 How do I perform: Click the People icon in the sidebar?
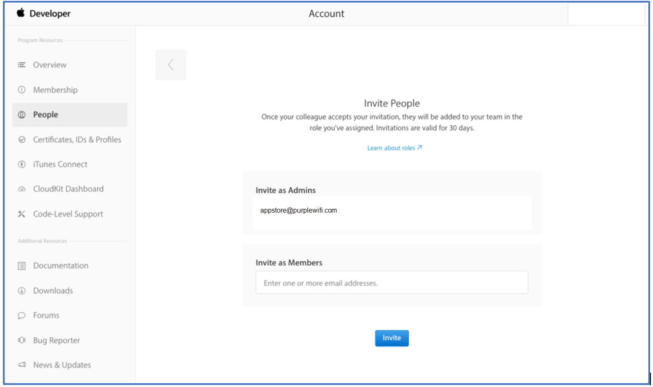pyautogui.click(x=21, y=114)
